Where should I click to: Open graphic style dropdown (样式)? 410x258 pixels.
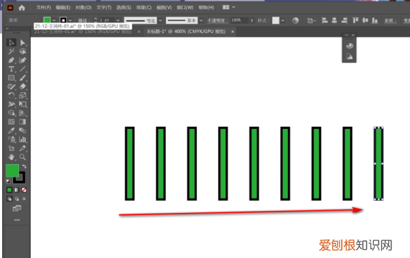coord(283,20)
